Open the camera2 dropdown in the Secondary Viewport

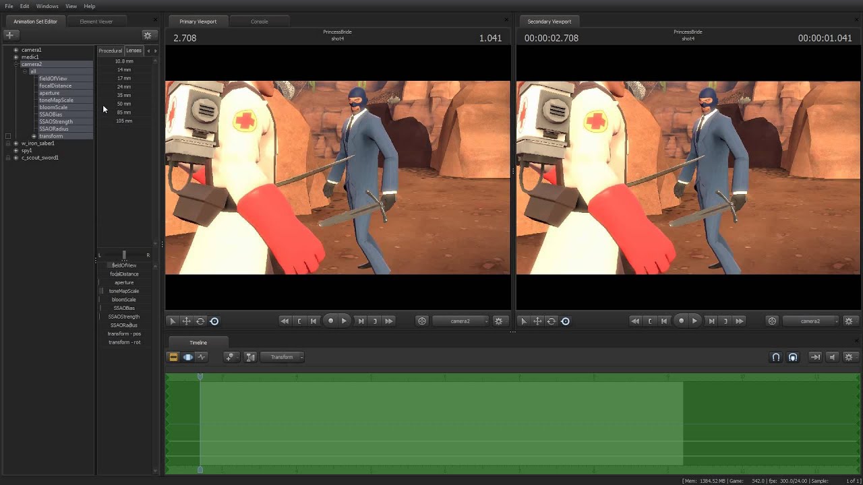tap(811, 321)
